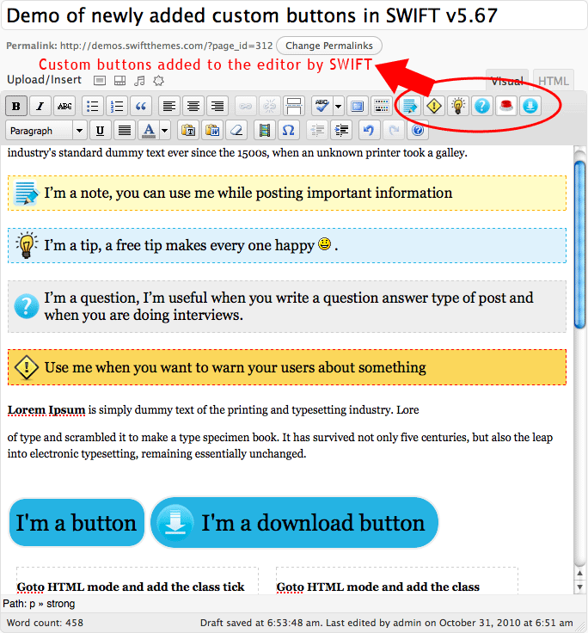Toggle italic formatting
Viewport: 588px width, 633px height.
pos(40,106)
